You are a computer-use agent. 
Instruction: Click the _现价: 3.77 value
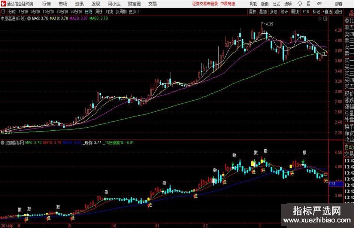click(92, 143)
